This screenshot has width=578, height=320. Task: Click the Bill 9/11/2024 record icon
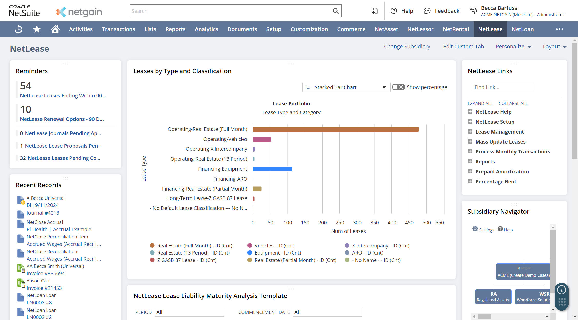click(x=21, y=200)
